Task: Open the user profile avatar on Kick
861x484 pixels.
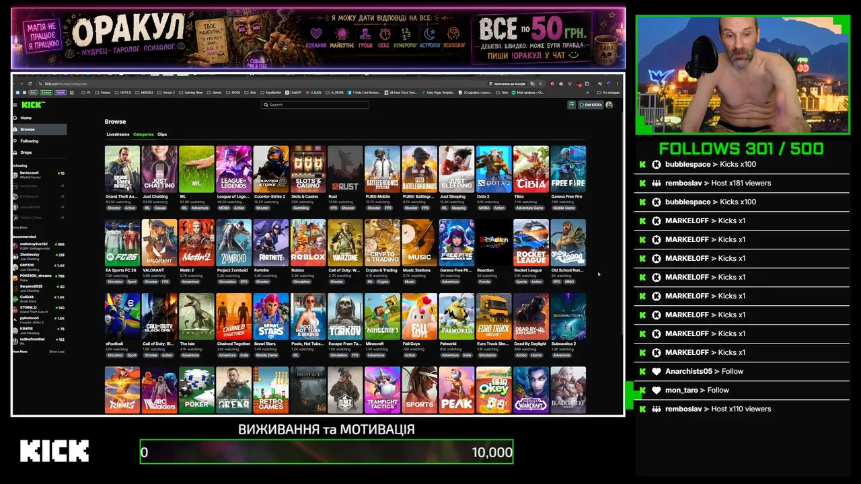Action: pyautogui.click(x=609, y=105)
